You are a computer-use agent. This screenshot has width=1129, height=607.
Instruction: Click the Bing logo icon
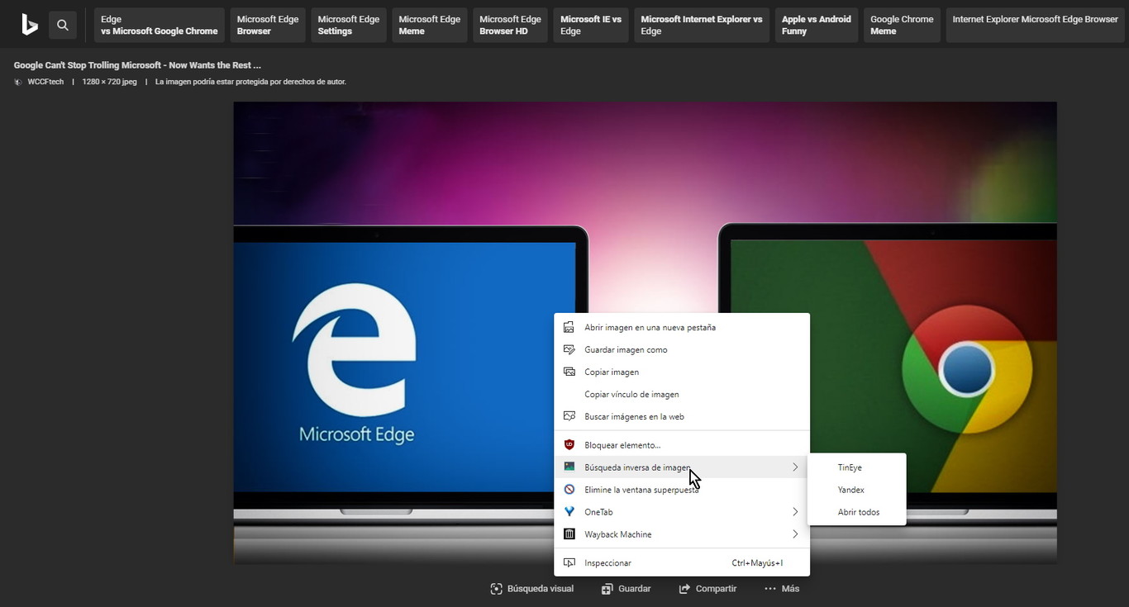(30, 25)
